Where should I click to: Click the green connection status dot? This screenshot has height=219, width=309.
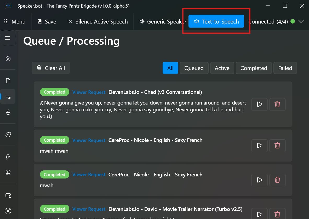tap(293, 21)
